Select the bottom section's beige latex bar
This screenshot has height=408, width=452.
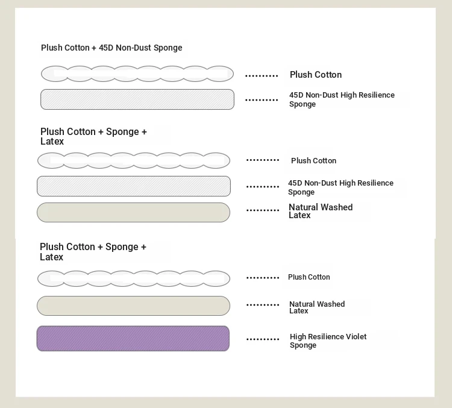pyautogui.click(x=133, y=306)
